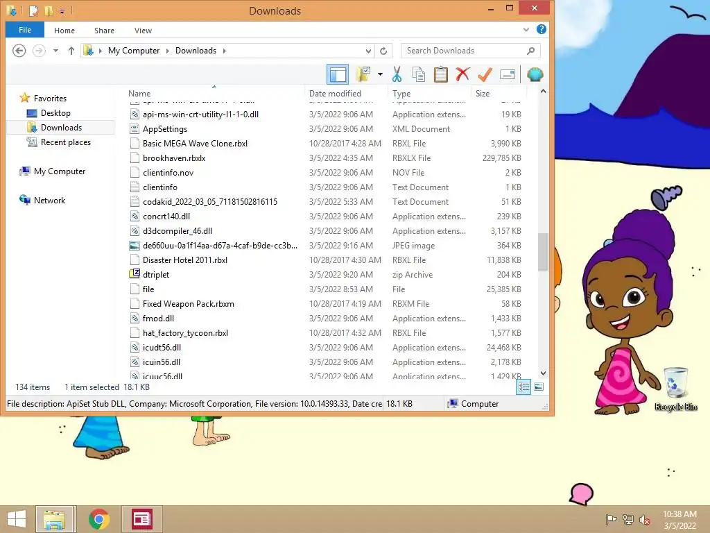The image size is (710, 533).
Task: Go up one folder level
Action: click(x=71, y=51)
